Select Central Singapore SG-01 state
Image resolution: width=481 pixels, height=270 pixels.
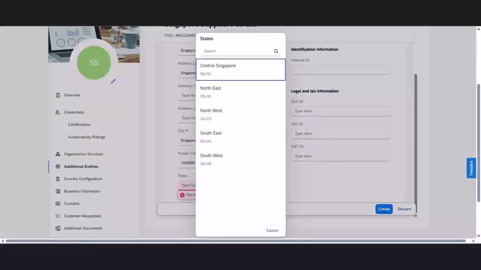pyautogui.click(x=240, y=69)
